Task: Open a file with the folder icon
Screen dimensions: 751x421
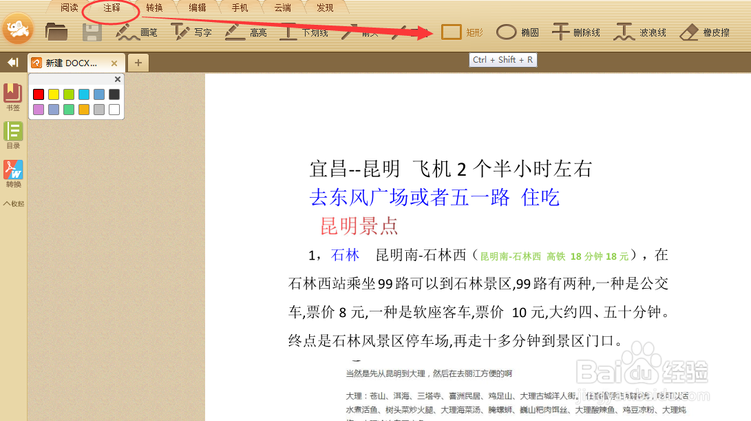Action: point(56,32)
